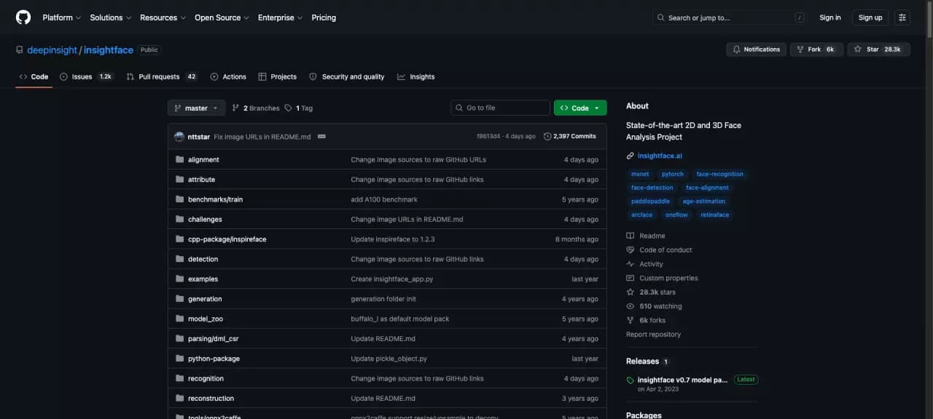Click the folder icon for recognition

(179, 378)
